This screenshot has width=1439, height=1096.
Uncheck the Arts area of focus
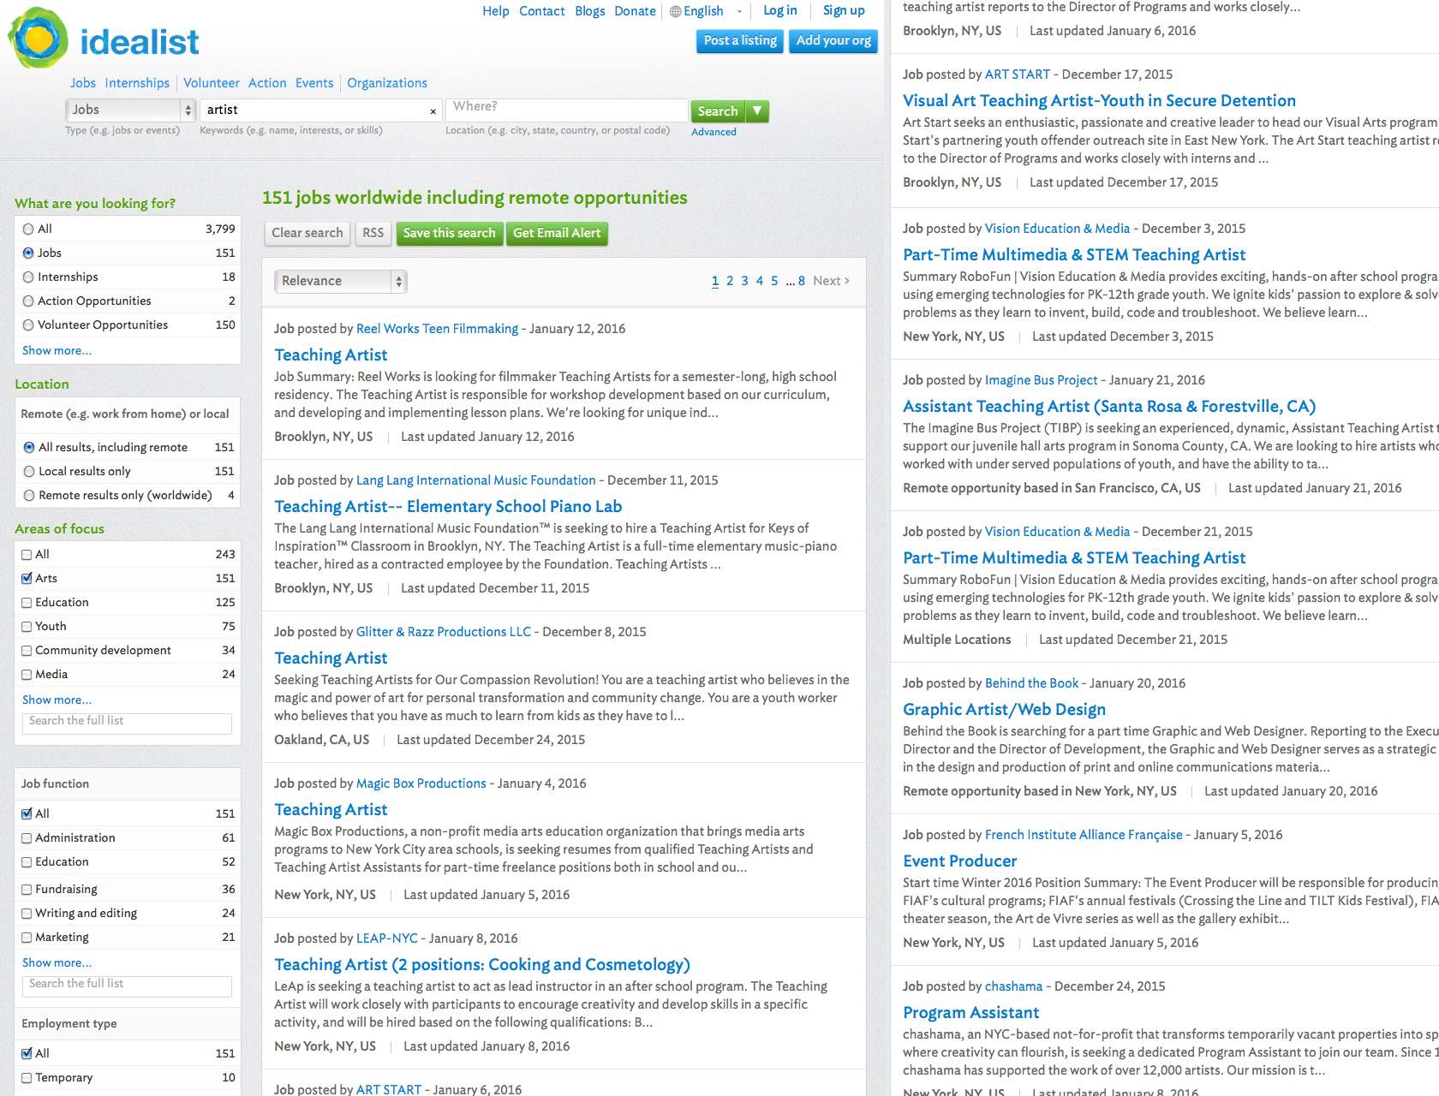(27, 578)
